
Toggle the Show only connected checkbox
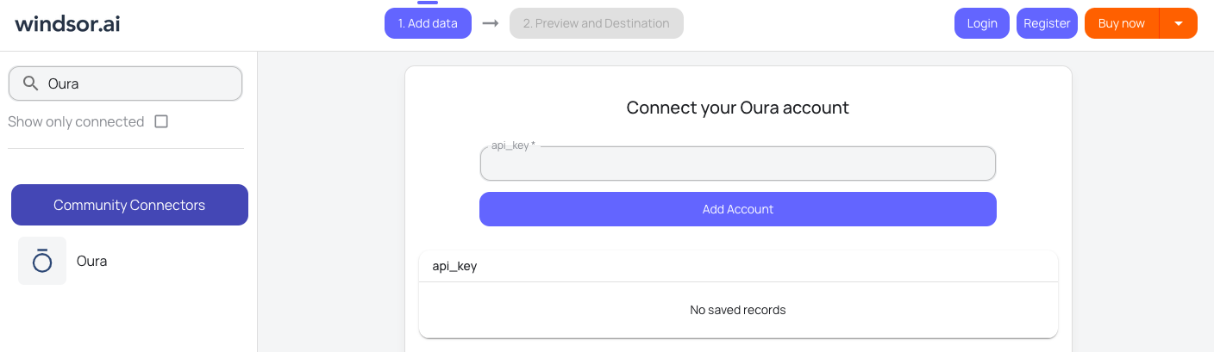pyautogui.click(x=161, y=121)
